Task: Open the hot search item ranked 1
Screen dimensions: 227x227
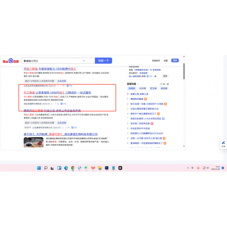Action: coord(137,99)
